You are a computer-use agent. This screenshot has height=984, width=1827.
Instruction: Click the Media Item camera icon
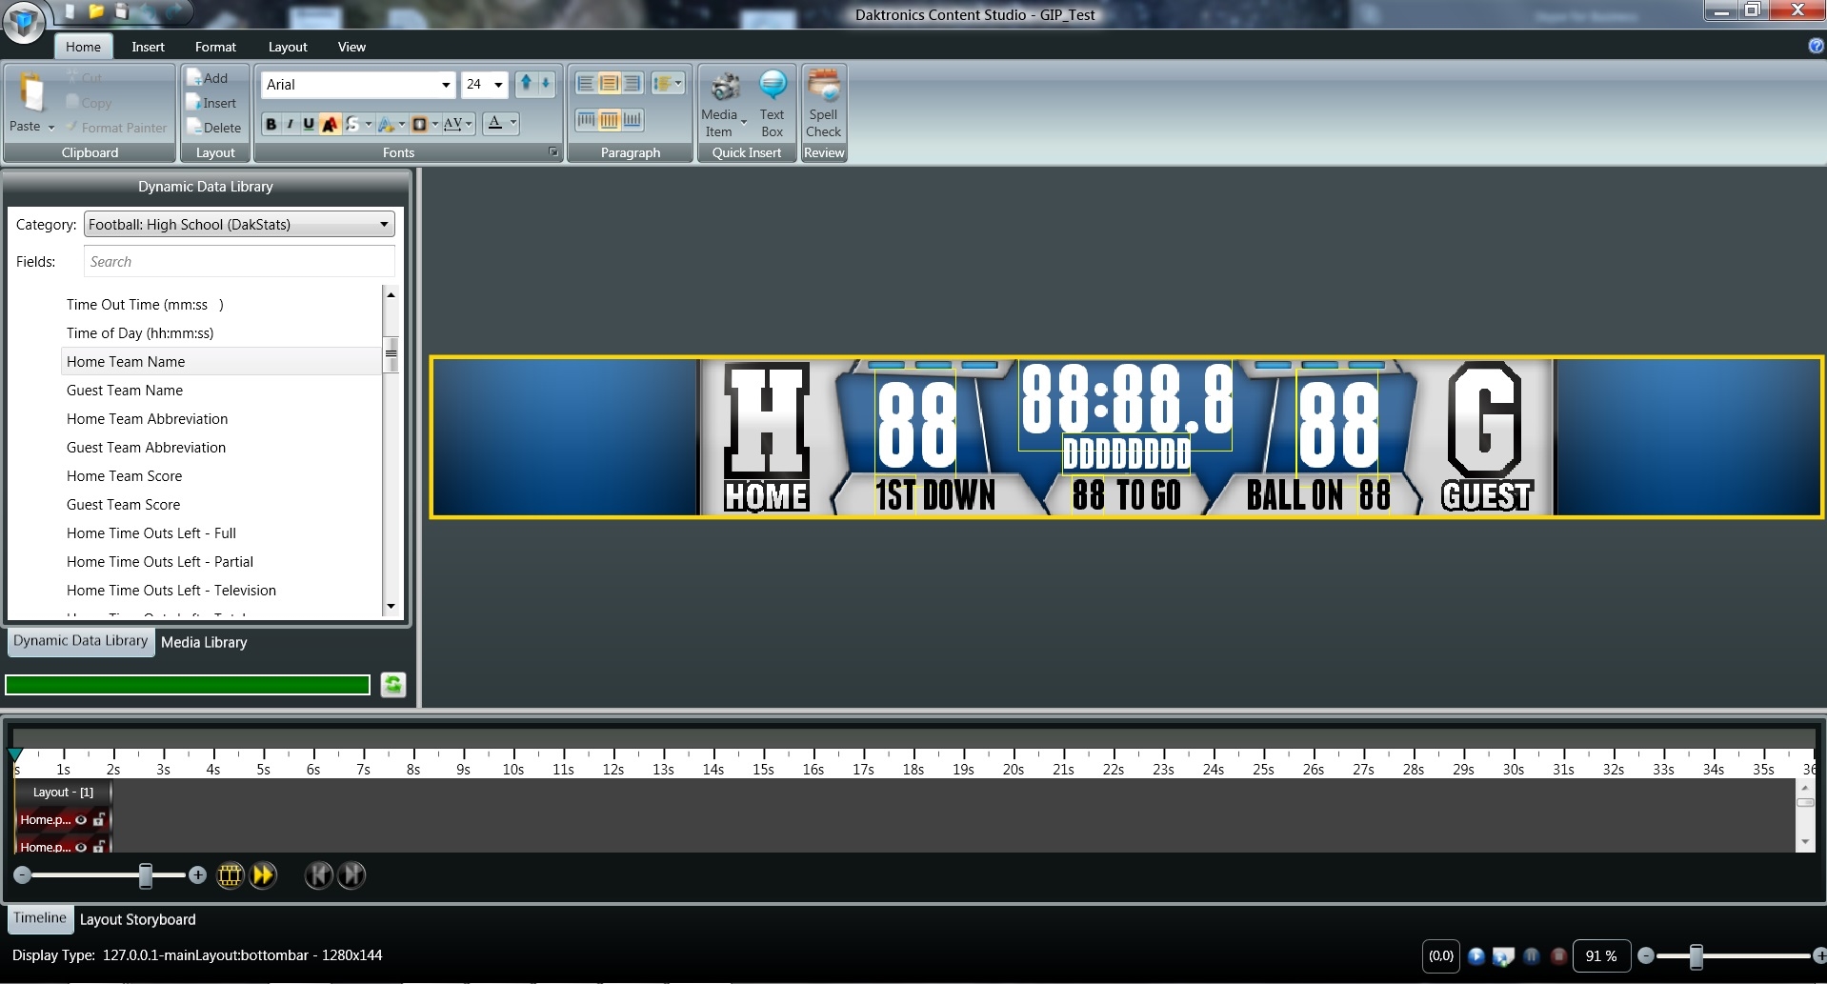tap(724, 88)
